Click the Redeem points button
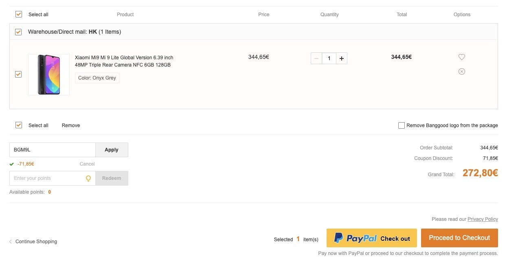The width and height of the screenshot is (507, 268). pyautogui.click(x=112, y=178)
